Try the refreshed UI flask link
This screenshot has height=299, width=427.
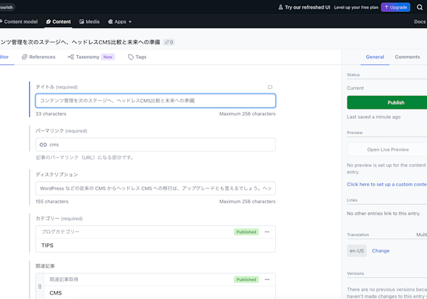click(x=304, y=7)
